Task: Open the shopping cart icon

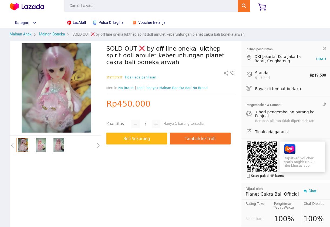Action: (262, 7)
